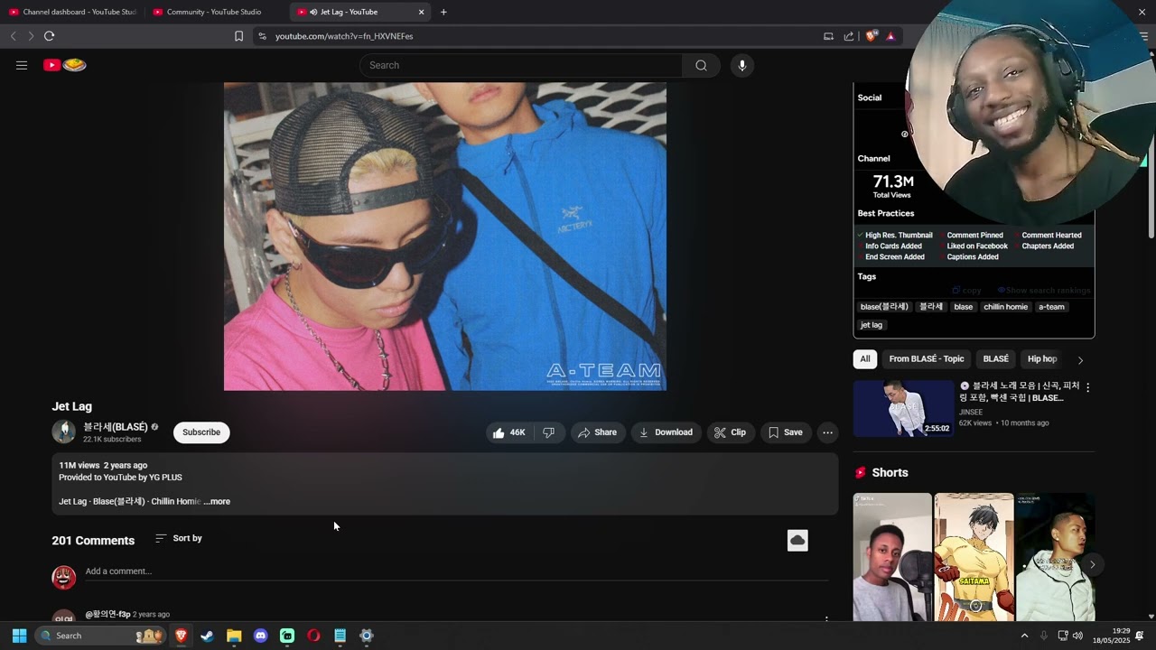Click the High Res. Thumbnail checkmark
This screenshot has width=1156, height=650.
pyautogui.click(x=860, y=236)
